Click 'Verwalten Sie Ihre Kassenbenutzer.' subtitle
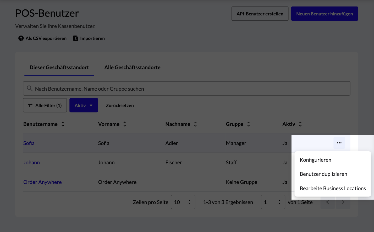 (x=55, y=26)
